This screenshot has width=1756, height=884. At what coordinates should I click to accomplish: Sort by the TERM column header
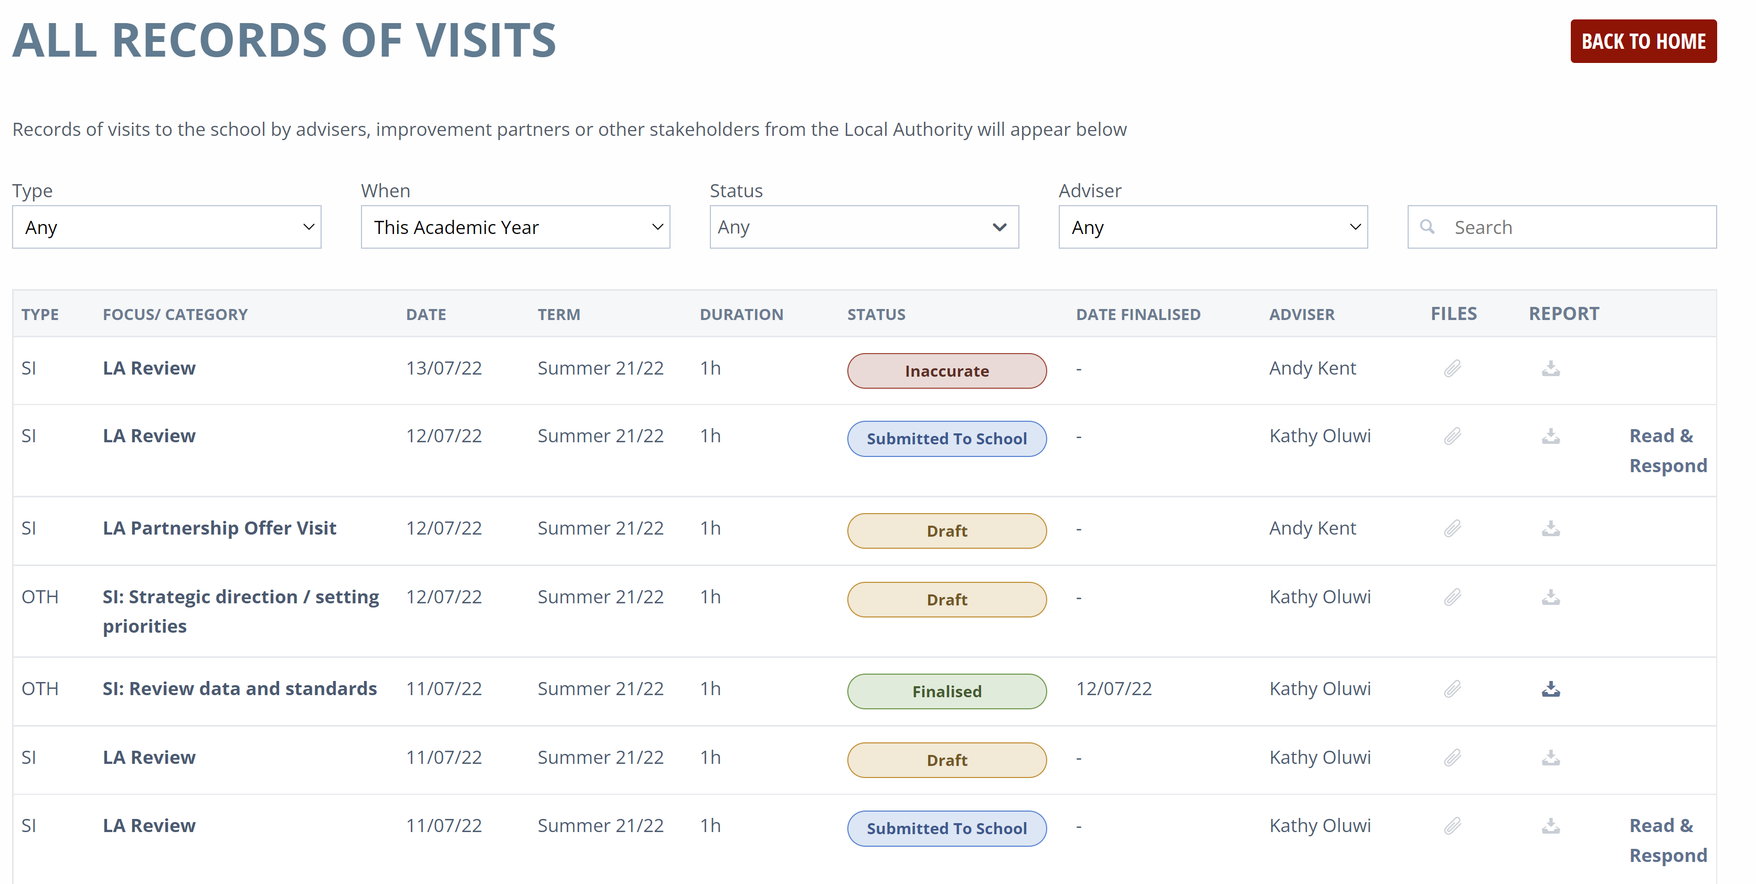click(x=558, y=314)
